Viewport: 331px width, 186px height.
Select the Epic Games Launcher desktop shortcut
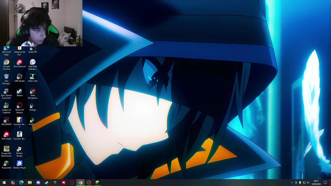[6, 94]
